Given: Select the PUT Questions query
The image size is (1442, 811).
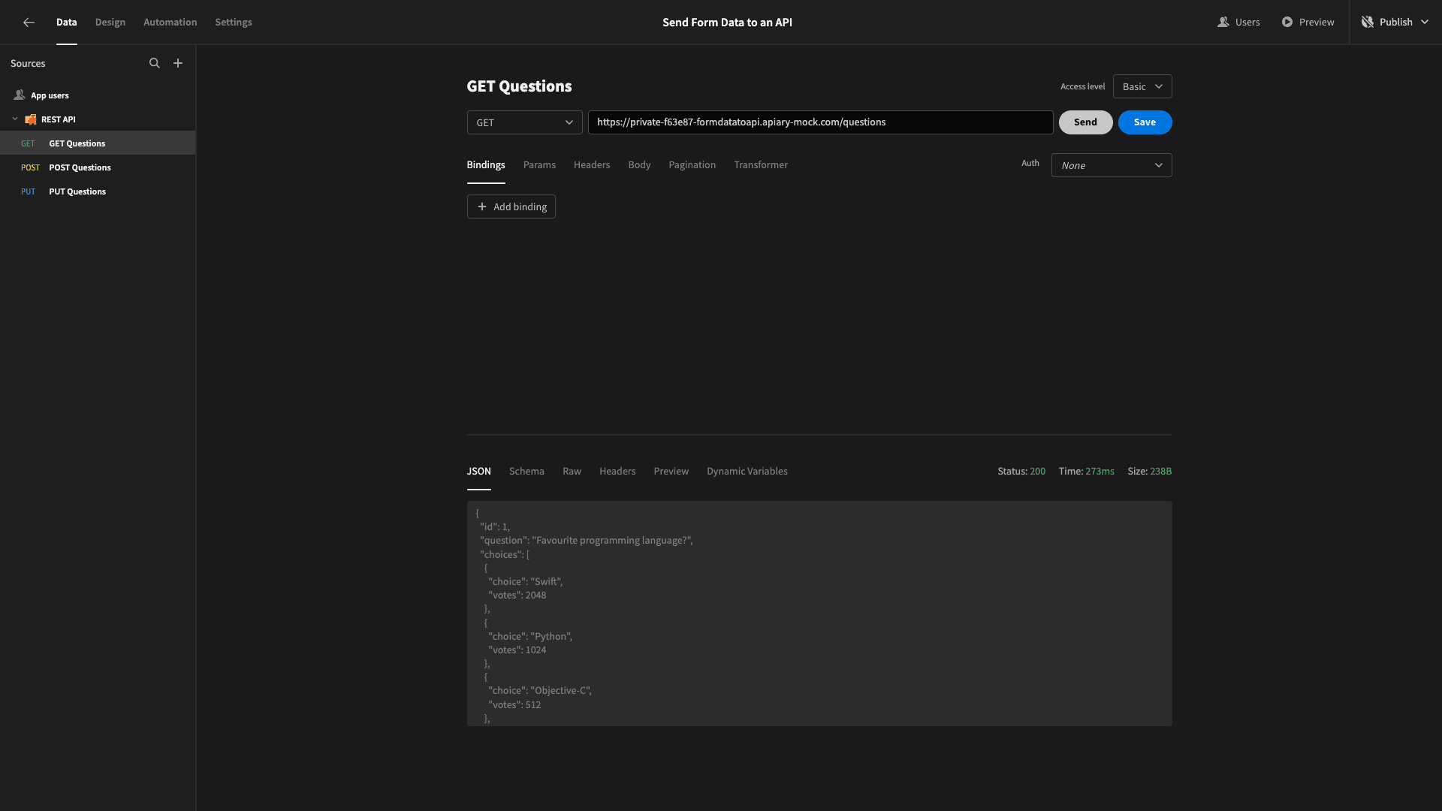Looking at the screenshot, I should coord(98,191).
